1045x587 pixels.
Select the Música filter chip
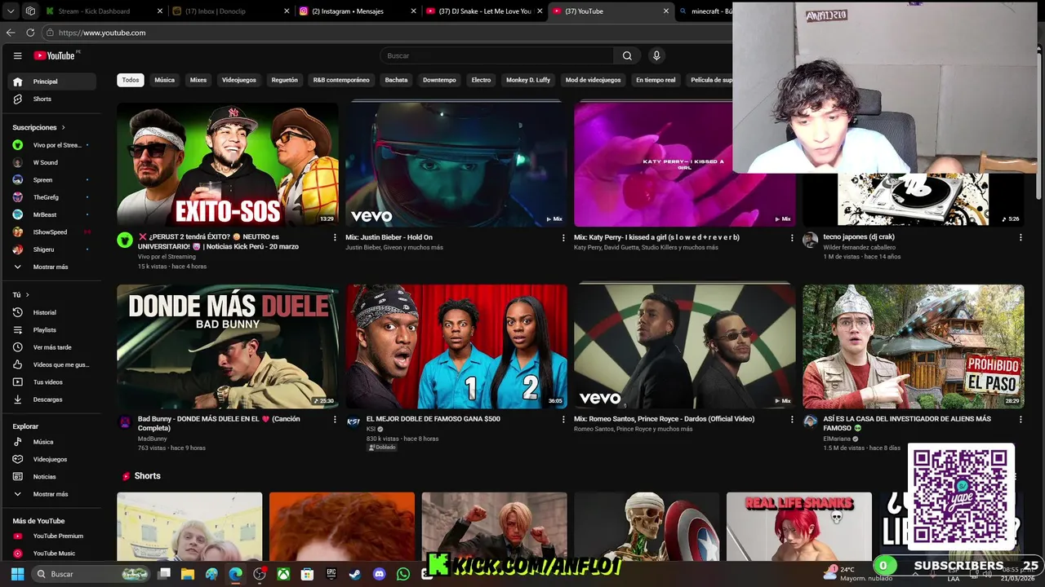165,80
